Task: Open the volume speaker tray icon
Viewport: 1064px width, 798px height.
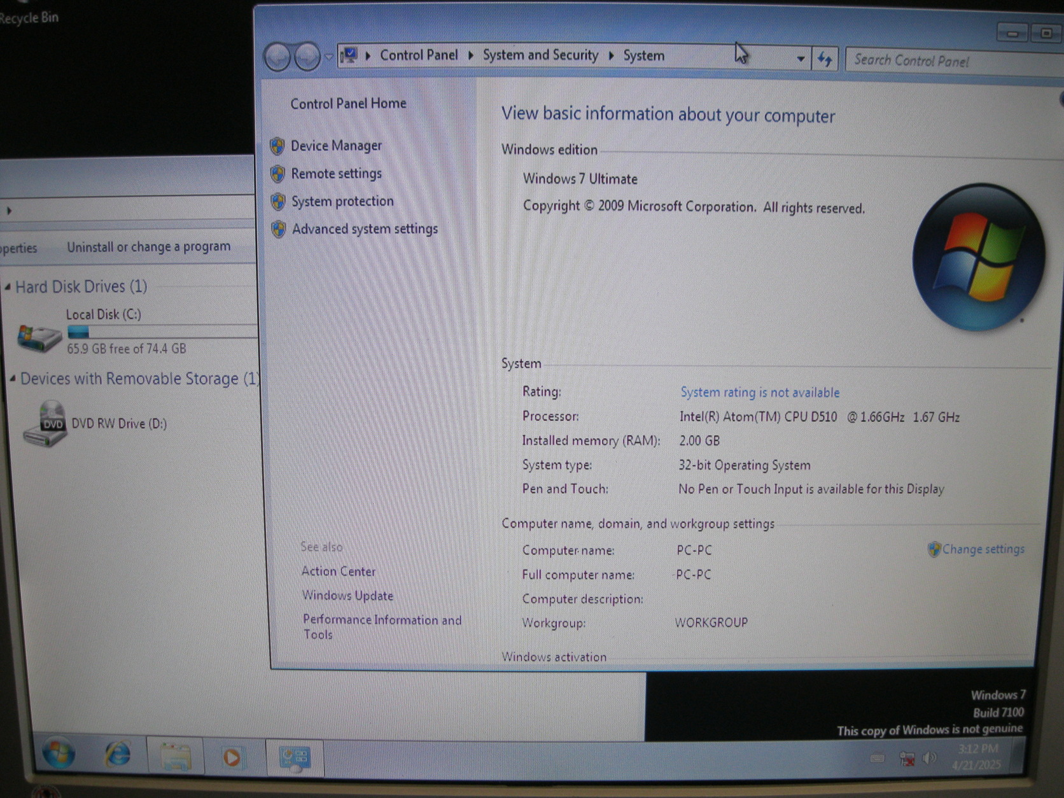Action: pyautogui.click(x=930, y=758)
